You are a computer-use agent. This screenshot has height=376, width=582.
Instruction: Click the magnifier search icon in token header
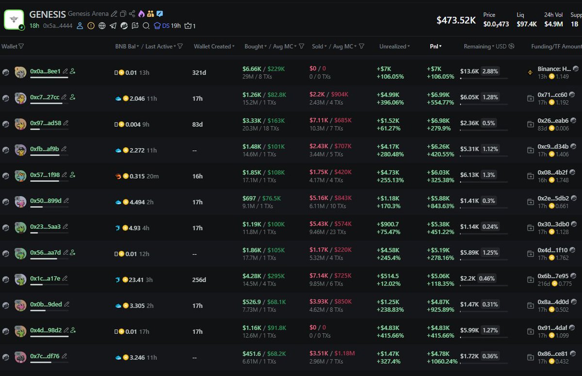146,26
